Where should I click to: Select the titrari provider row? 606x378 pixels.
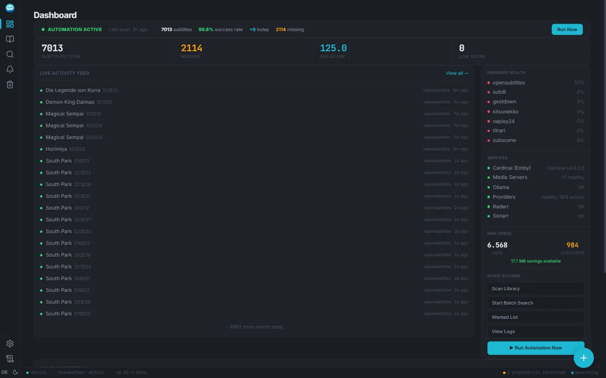536,131
